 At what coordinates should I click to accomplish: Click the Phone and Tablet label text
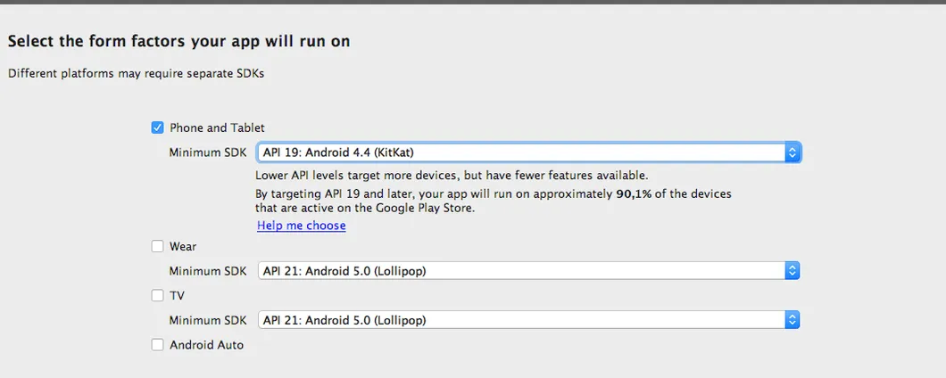217,127
